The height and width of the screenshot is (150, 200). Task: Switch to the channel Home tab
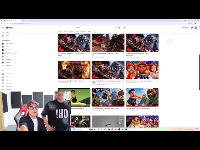click(x=60, y=32)
